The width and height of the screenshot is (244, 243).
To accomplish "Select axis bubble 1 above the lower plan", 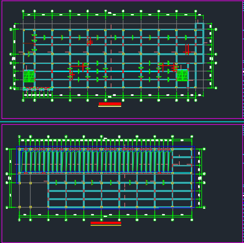I will pos(19,137).
